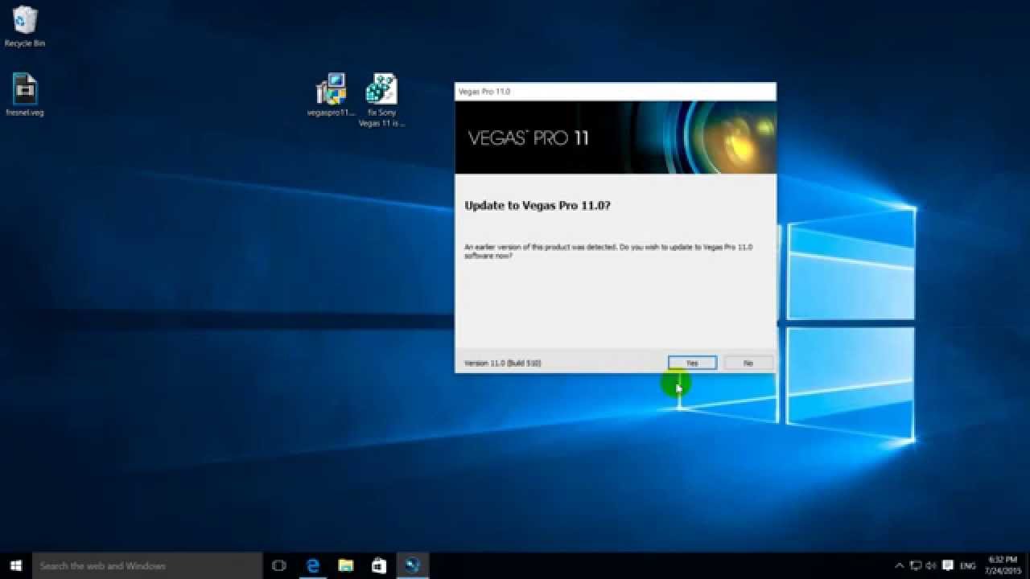Expand the hidden system tray icons
Screen dimensions: 1030x579
pos(900,565)
